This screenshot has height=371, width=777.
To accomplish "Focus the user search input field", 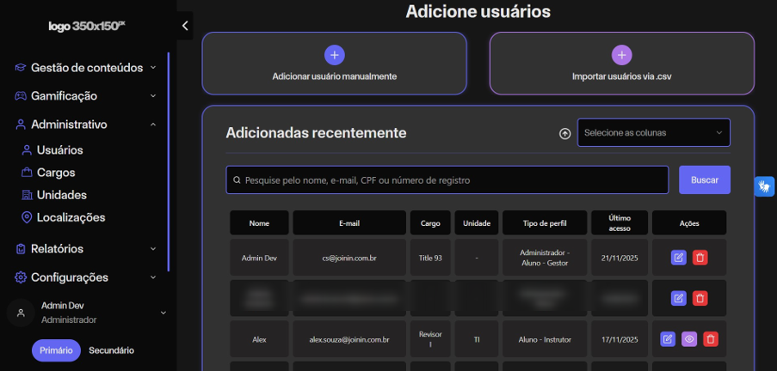I will pyautogui.click(x=447, y=180).
